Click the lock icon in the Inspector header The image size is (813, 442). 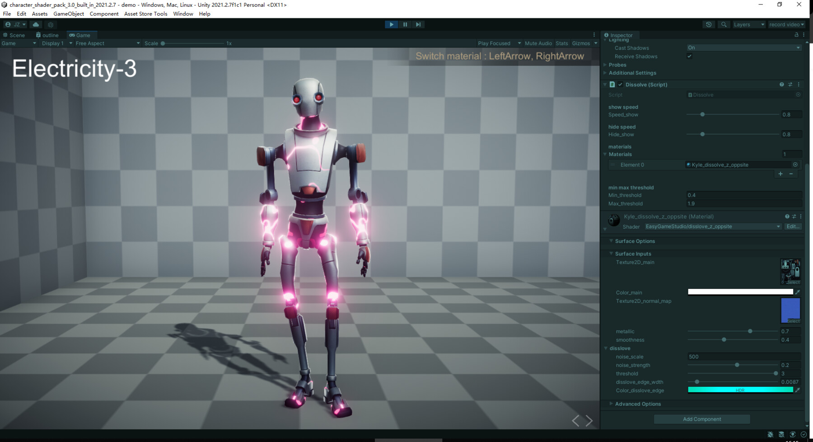tap(796, 35)
